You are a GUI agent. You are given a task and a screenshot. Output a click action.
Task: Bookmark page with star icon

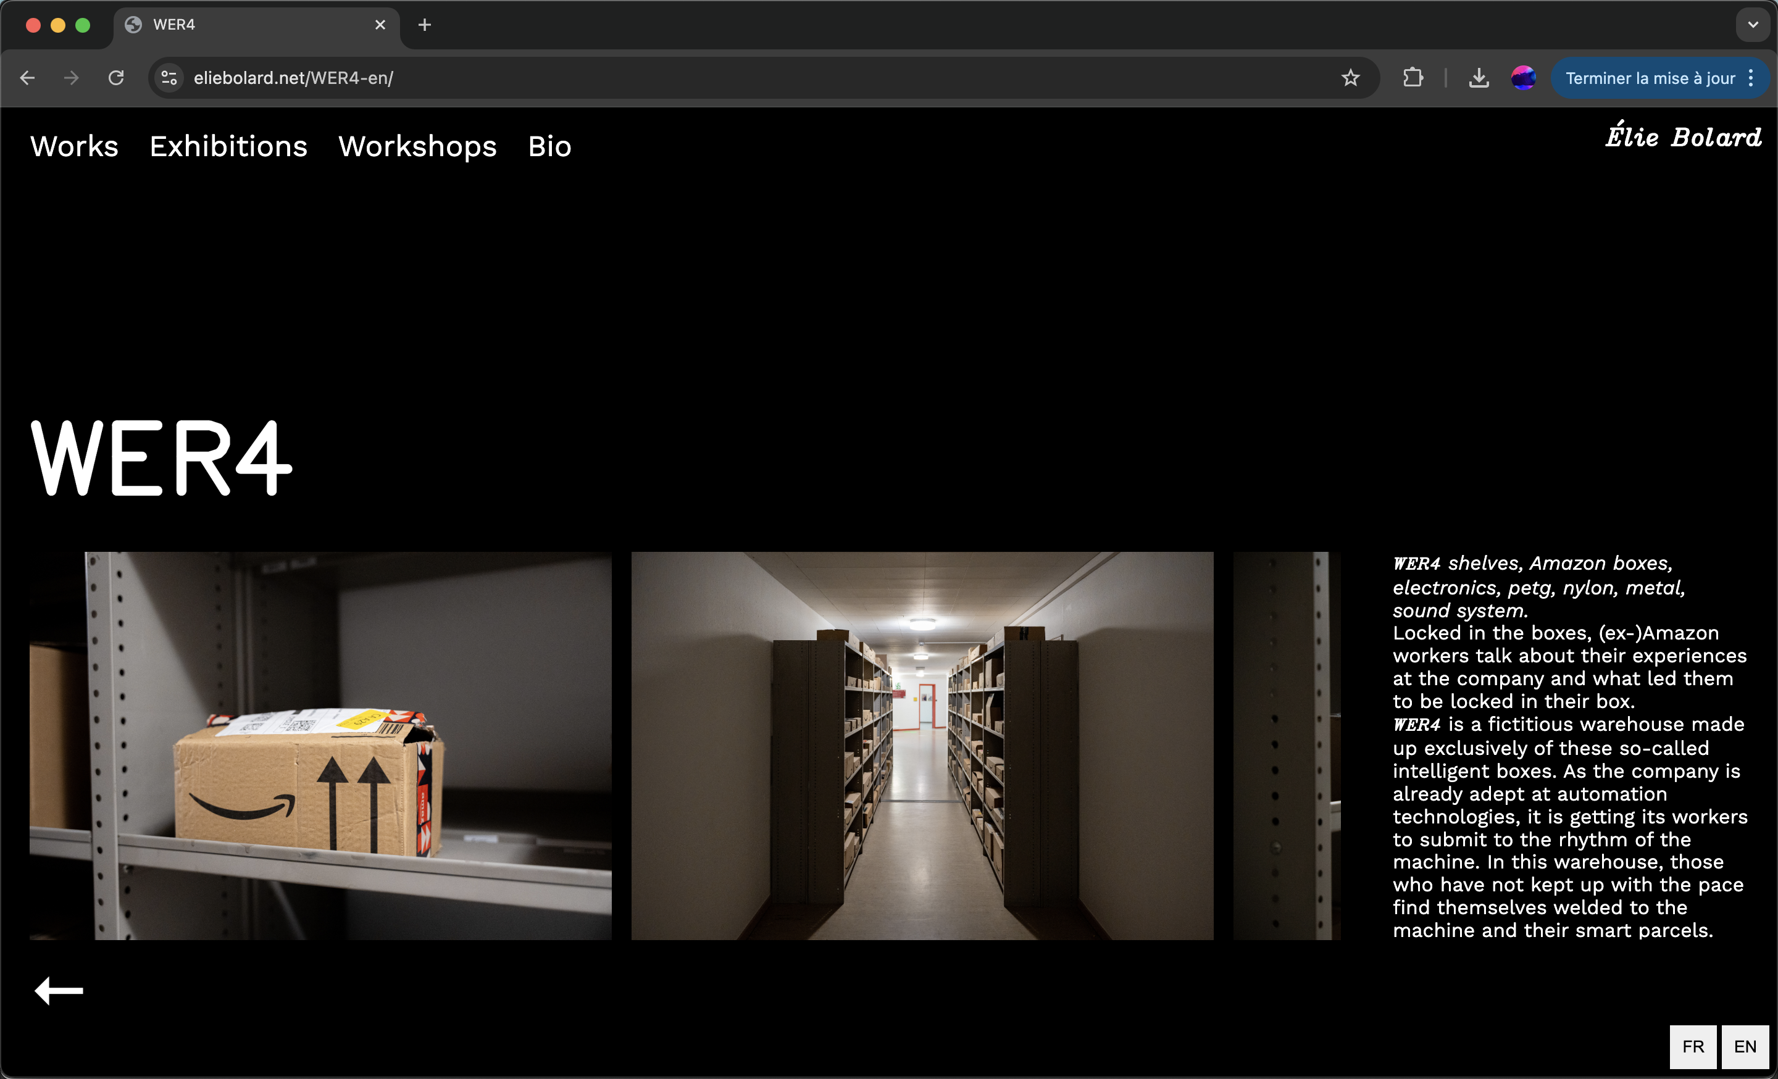pyautogui.click(x=1350, y=78)
